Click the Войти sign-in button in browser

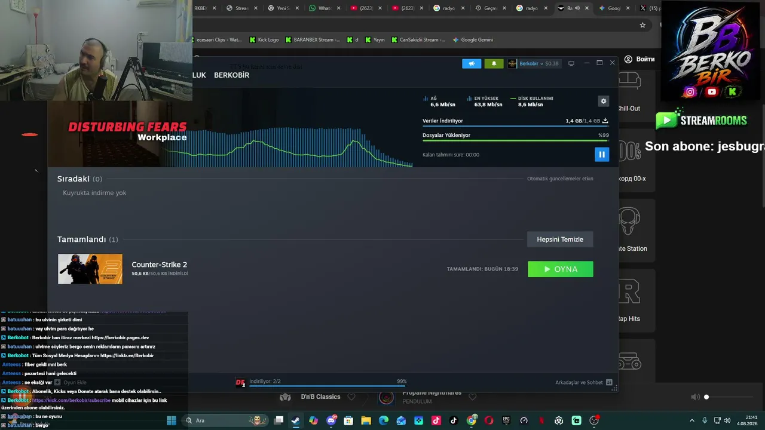point(639,59)
